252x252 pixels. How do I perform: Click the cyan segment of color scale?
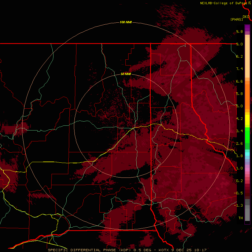pos(247,154)
